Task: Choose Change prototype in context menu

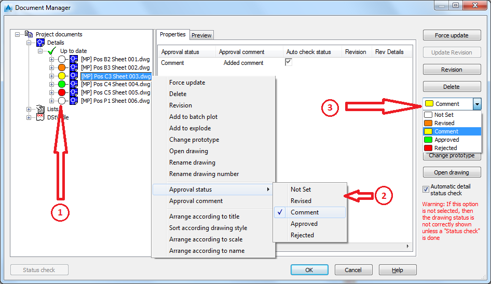Action: point(194,139)
